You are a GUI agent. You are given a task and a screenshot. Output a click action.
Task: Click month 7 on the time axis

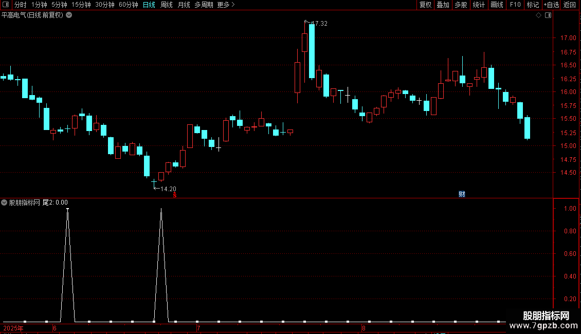pyautogui.click(x=198, y=328)
